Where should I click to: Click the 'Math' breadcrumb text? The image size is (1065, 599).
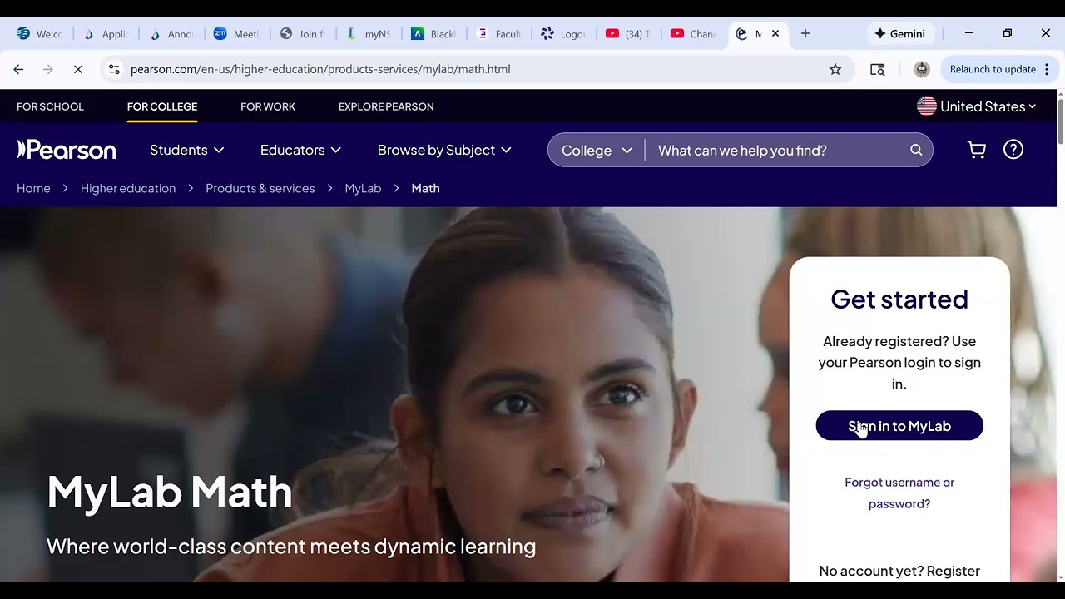pyautogui.click(x=425, y=188)
